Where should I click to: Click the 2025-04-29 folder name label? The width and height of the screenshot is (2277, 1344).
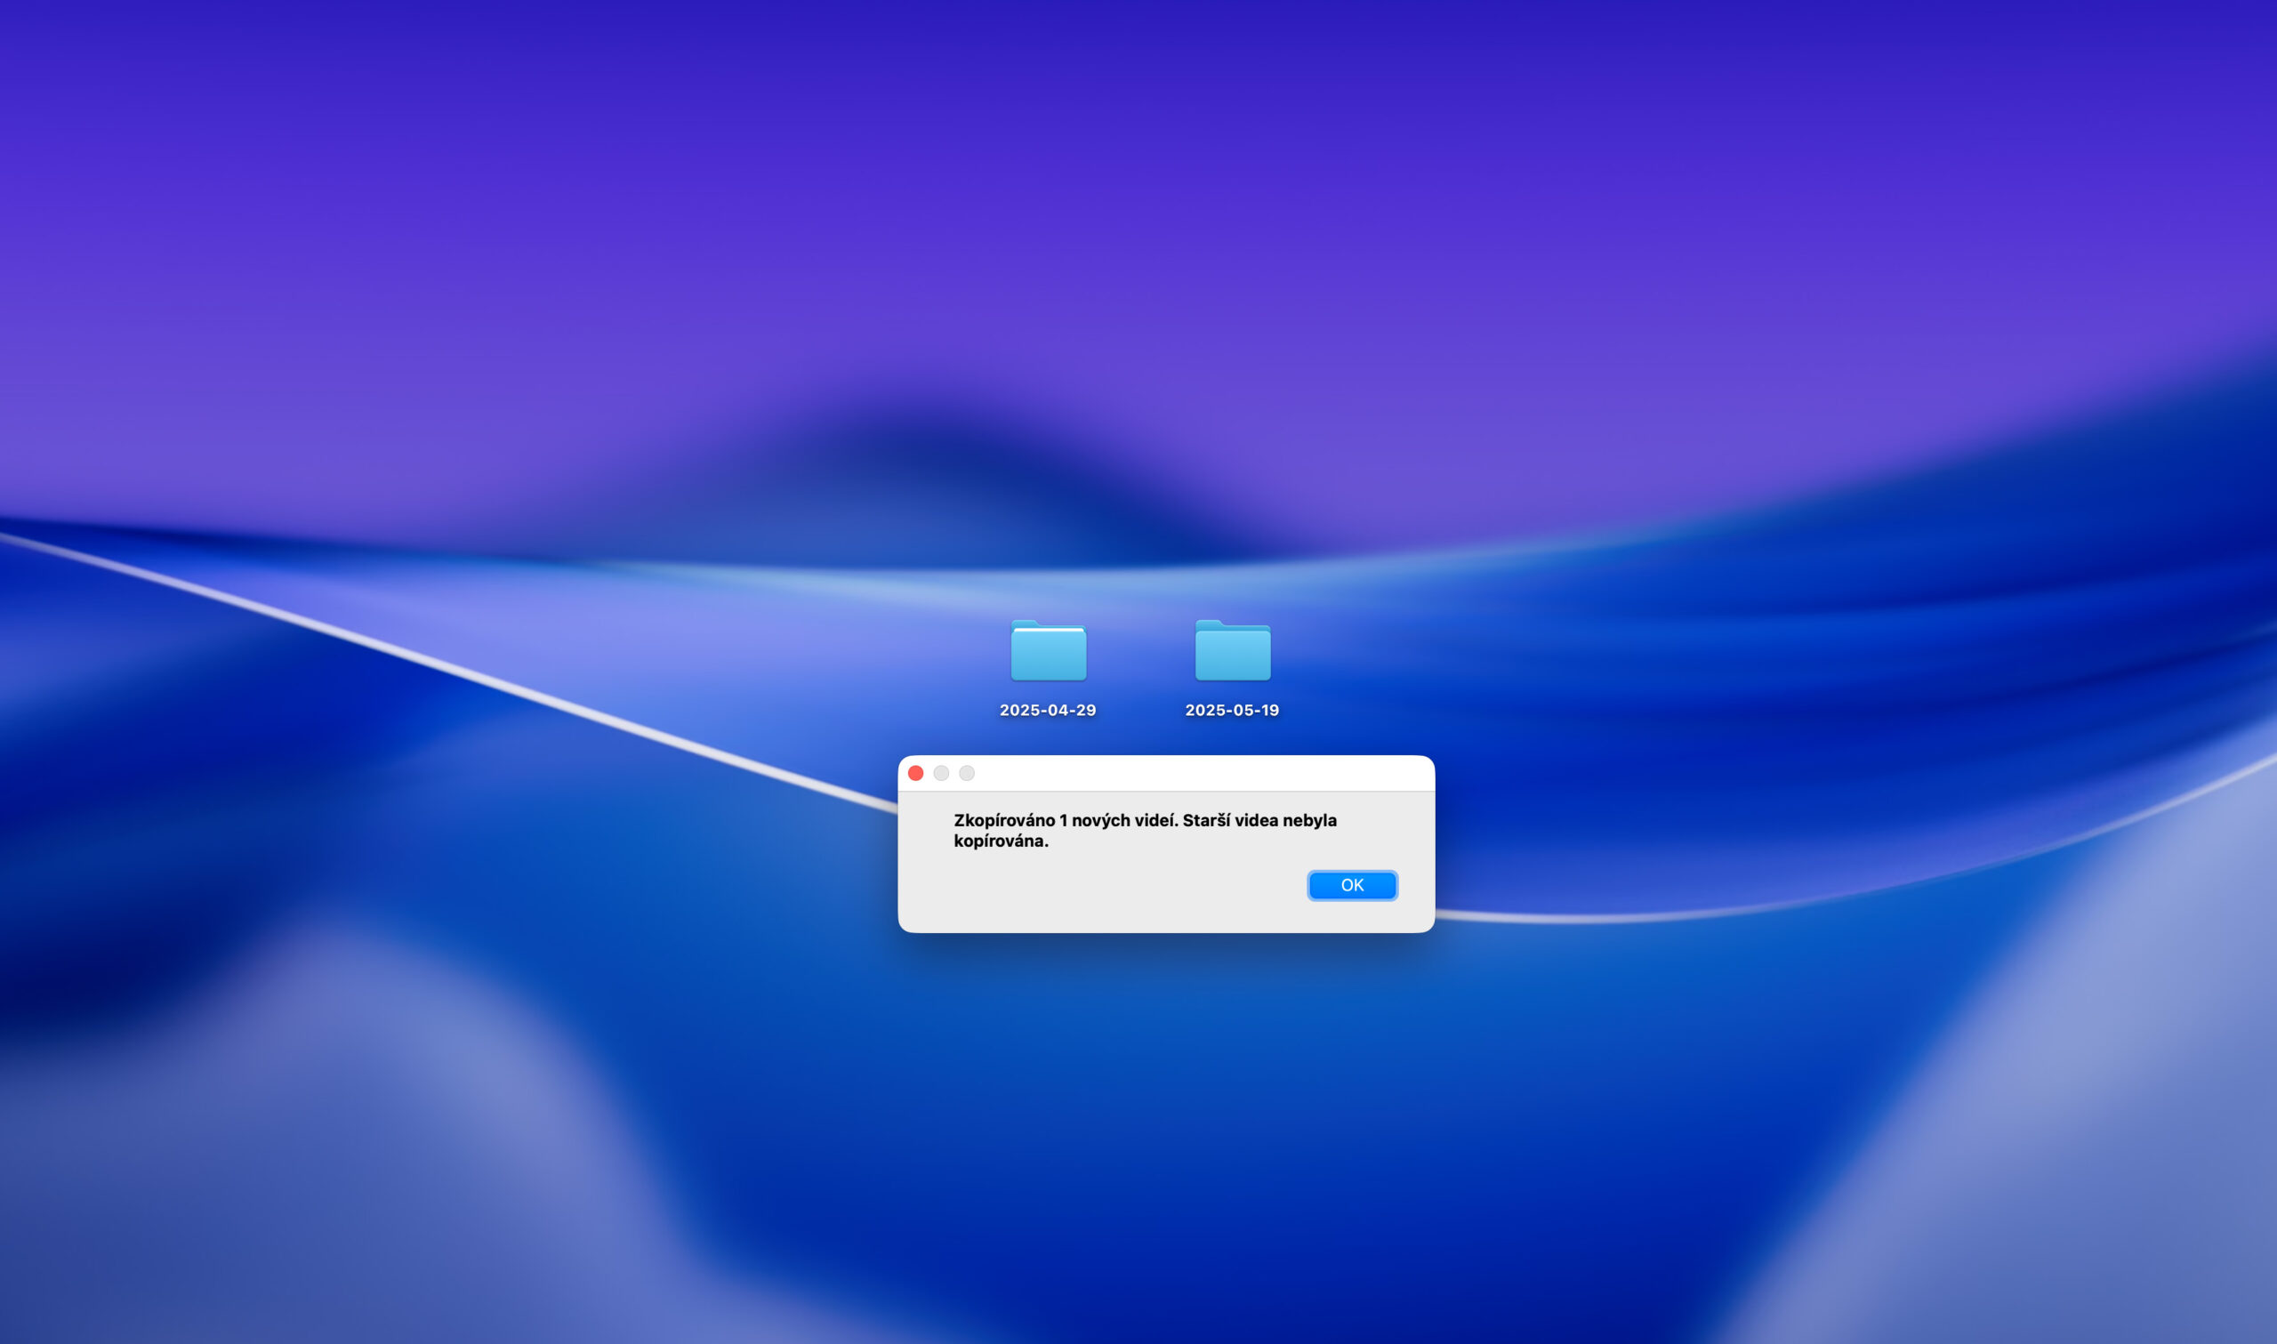tap(1048, 710)
